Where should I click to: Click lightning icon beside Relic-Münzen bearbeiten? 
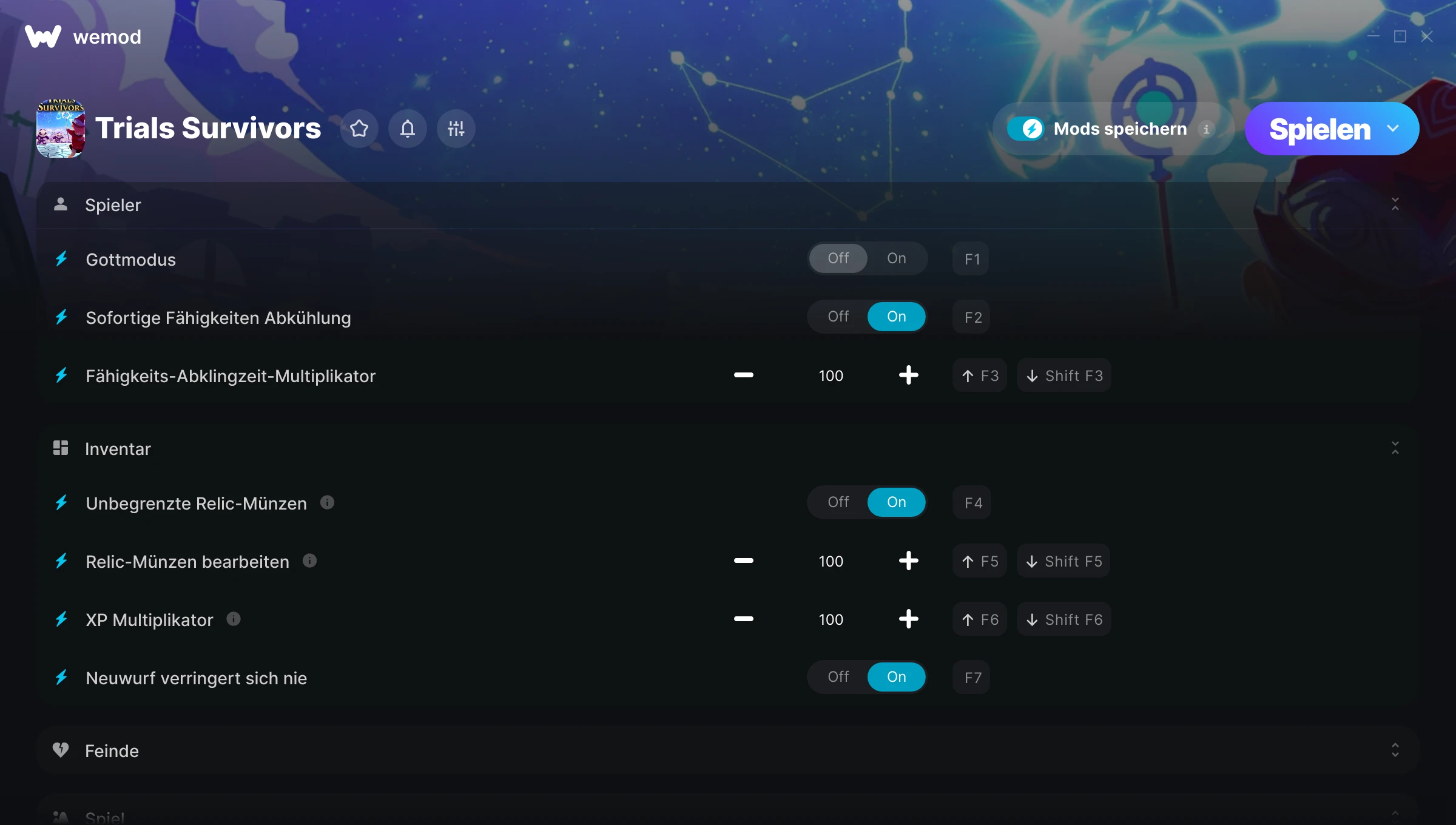61,561
